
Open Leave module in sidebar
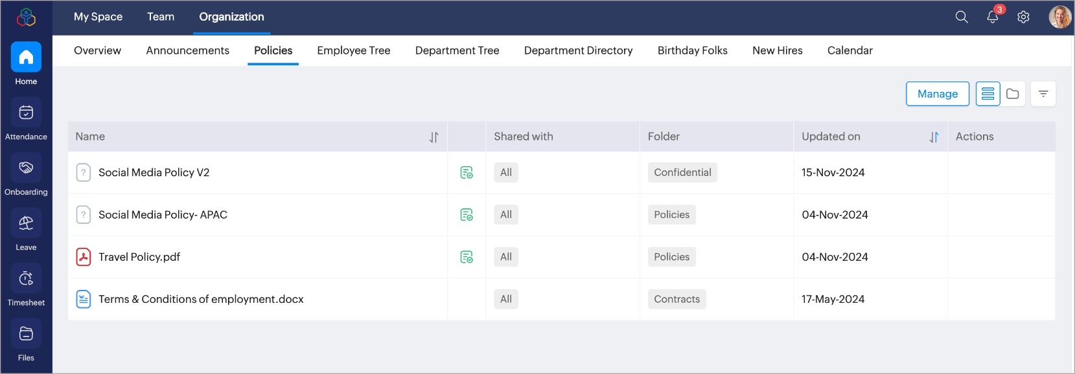tap(26, 230)
